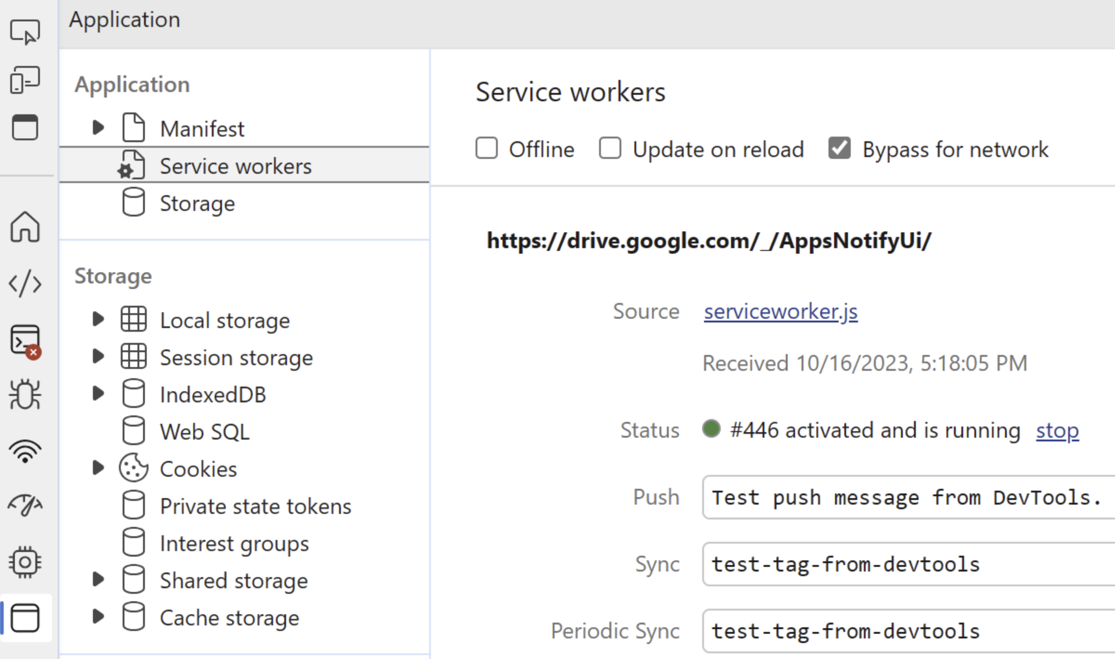This screenshot has width=1115, height=659.
Task: Open the serviceworker.js source link
Action: coord(780,311)
